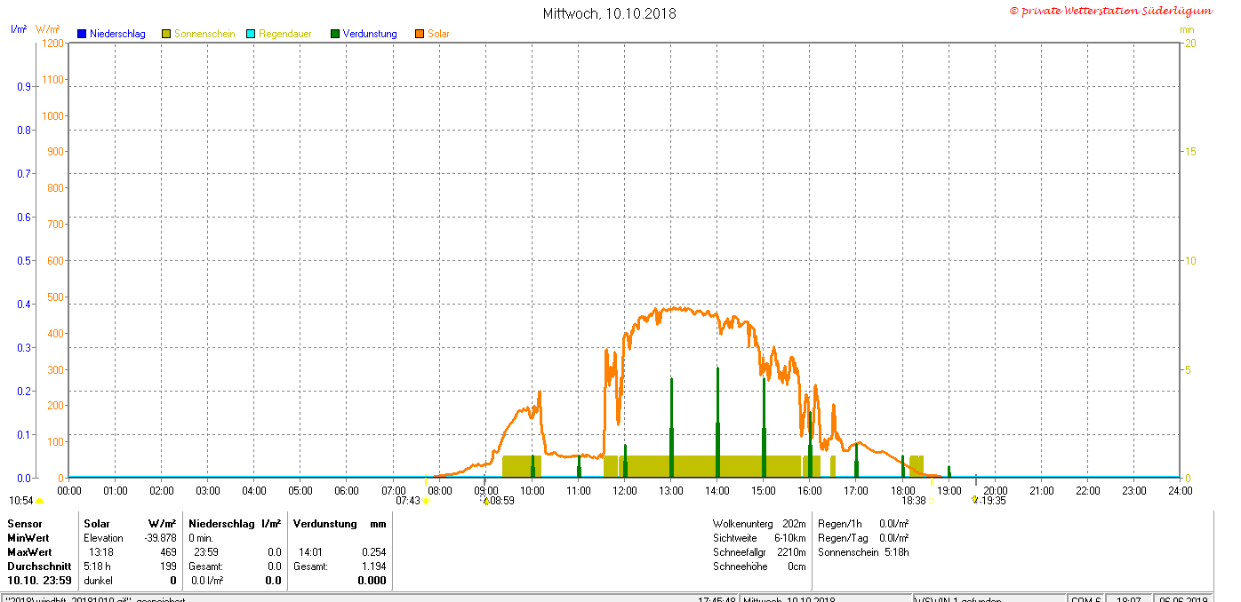
Task: Click the solar max time '13:18'
Action: [x=100, y=552]
